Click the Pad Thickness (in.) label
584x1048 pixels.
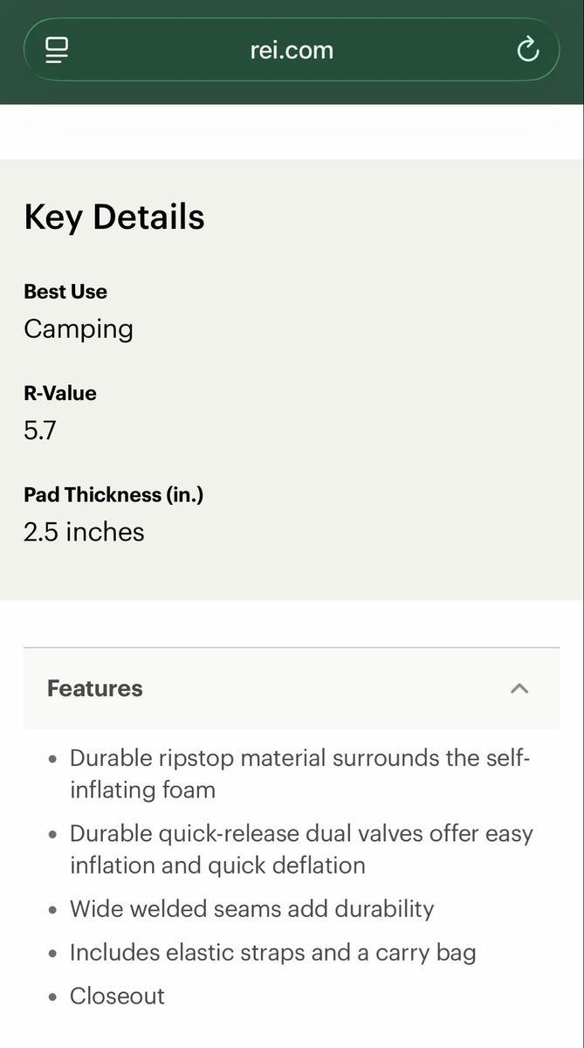click(x=113, y=494)
